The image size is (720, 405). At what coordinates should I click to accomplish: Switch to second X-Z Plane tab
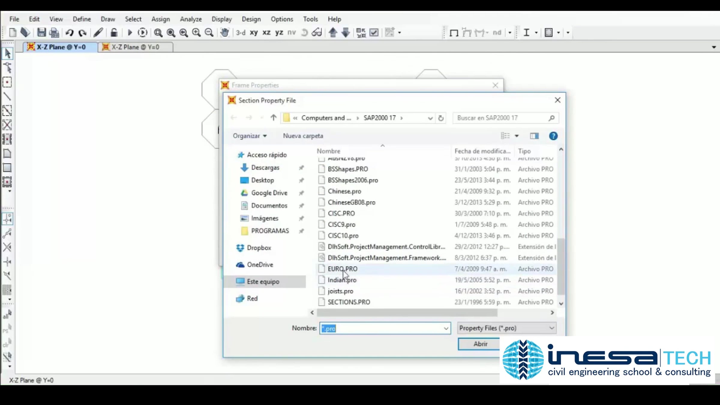tap(135, 47)
